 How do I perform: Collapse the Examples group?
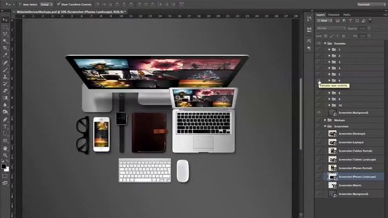pyautogui.click(x=325, y=43)
